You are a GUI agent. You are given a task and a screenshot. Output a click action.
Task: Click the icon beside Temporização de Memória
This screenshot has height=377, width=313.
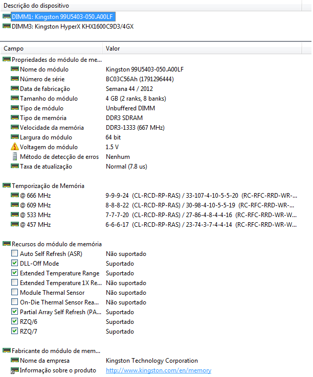pyautogui.click(x=7, y=185)
